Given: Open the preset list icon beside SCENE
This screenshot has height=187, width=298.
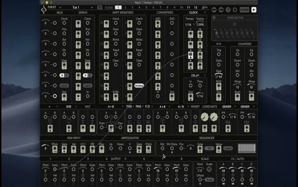Looking at the screenshot, I should 100,7.
